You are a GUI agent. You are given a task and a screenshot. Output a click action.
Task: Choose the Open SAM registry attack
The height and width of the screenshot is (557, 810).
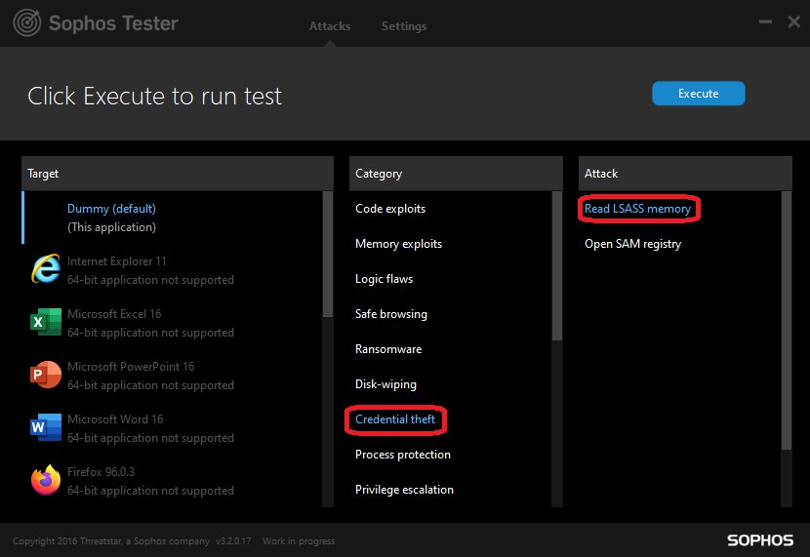tap(632, 244)
